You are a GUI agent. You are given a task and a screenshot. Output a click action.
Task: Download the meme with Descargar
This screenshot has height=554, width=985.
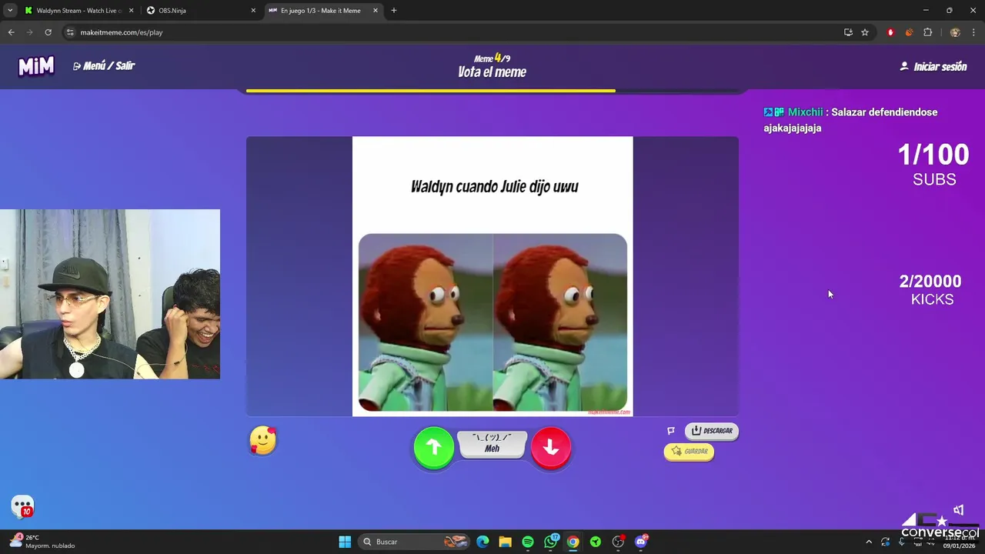pos(712,431)
